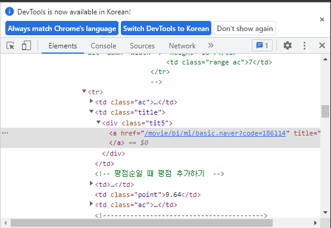
Task: Collapse the <tr> node
Action: point(84,91)
